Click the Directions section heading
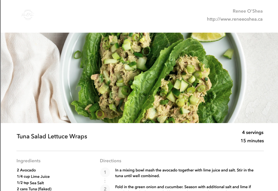Image resolution: width=278 pixels, height=191 pixels. [110, 161]
